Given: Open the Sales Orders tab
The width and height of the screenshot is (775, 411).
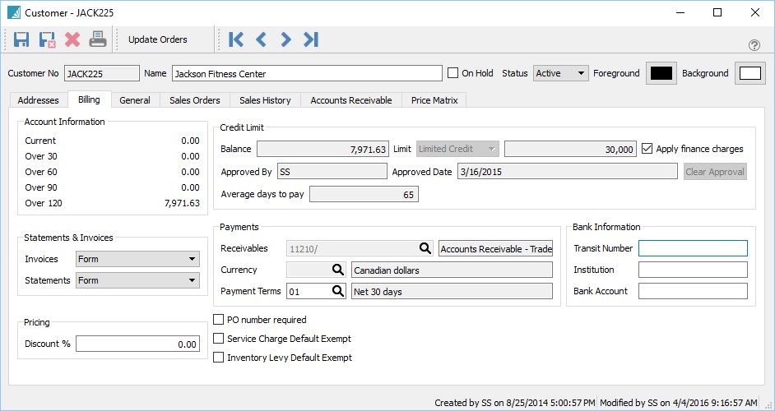Looking at the screenshot, I should pyautogui.click(x=194, y=100).
